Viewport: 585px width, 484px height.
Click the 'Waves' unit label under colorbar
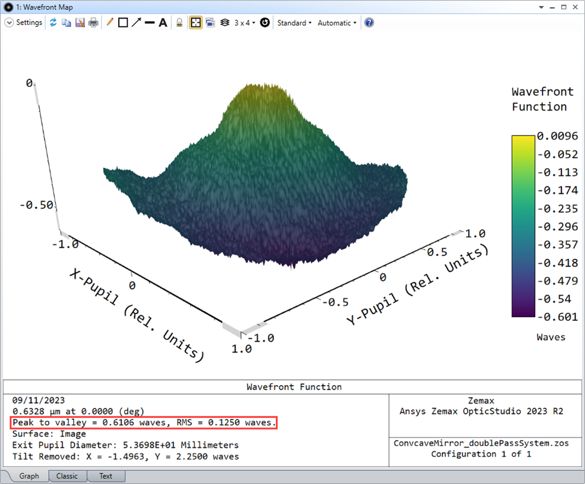(551, 337)
